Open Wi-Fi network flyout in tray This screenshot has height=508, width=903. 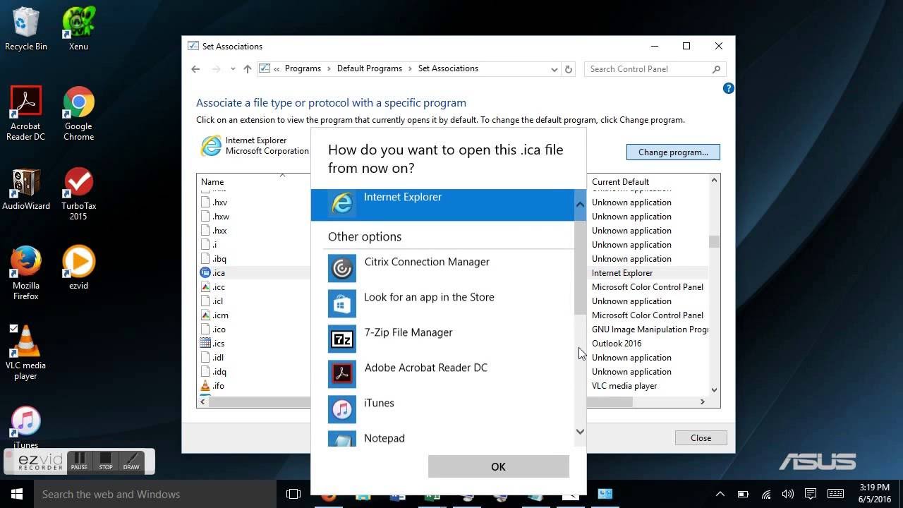(x=765, y=494)
